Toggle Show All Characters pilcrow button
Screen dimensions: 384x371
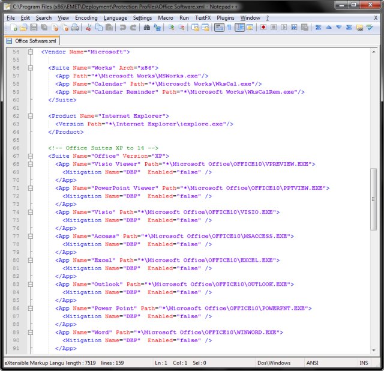(229, 28)
